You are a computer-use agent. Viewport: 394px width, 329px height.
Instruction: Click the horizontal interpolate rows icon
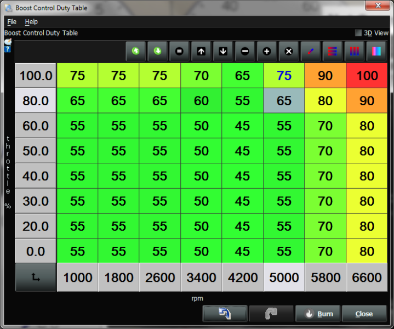(x=333, y=51)
